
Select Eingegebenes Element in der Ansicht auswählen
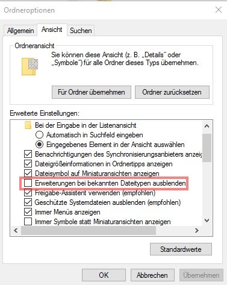coord(39,145)
